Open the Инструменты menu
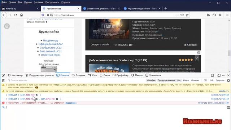The width and height of the screenshot is (231, 130). (52, 2)
